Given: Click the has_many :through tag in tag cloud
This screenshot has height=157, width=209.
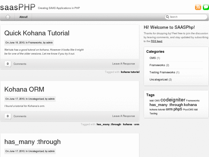Looking at the screenshot, I should click(x=166, y=105).
